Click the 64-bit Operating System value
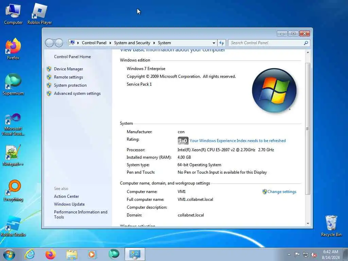348x261 pixels. [x=199, y=165]
